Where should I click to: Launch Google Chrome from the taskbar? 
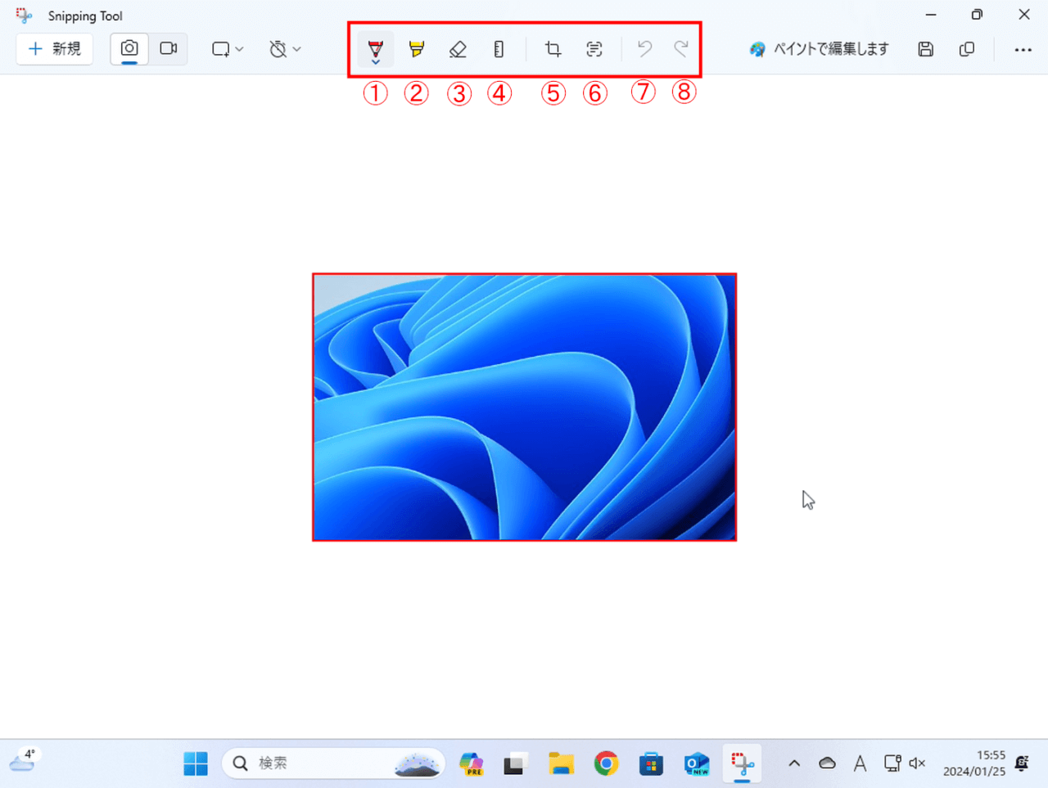click(x=607, y=763)
